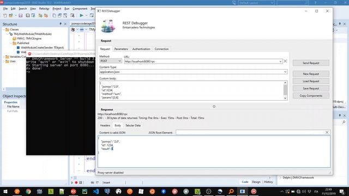Screen dimensions: 349x196
Task: Clear the JSON Root Element field
Action: tap(327, 132)
